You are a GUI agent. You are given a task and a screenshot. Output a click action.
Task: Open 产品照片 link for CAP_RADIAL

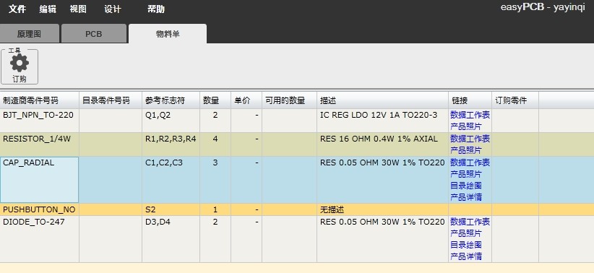(x=465, y=174)
